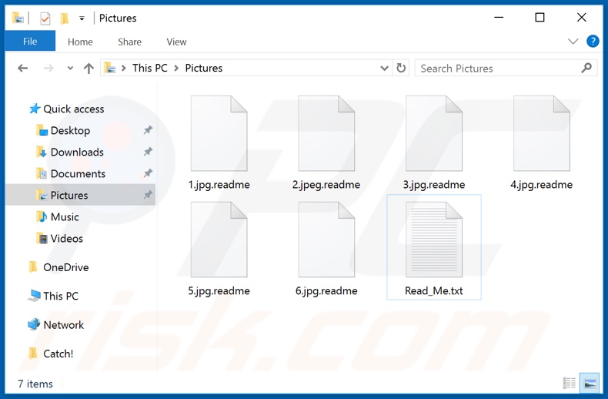Screen dimensions: 608x399
Task: Refresh the Pictures folder view
Action: (x=401, y=69)
